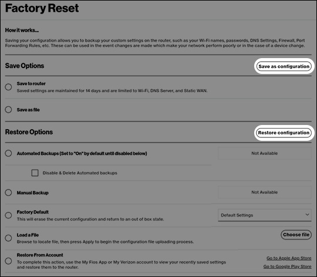Click the Load a File label text
This screenshot has width=317, height=277.
(x=28, y=235)
